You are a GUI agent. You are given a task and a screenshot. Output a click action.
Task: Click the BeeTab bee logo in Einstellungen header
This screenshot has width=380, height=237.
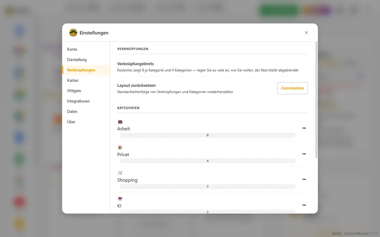(x=73, y=33)
